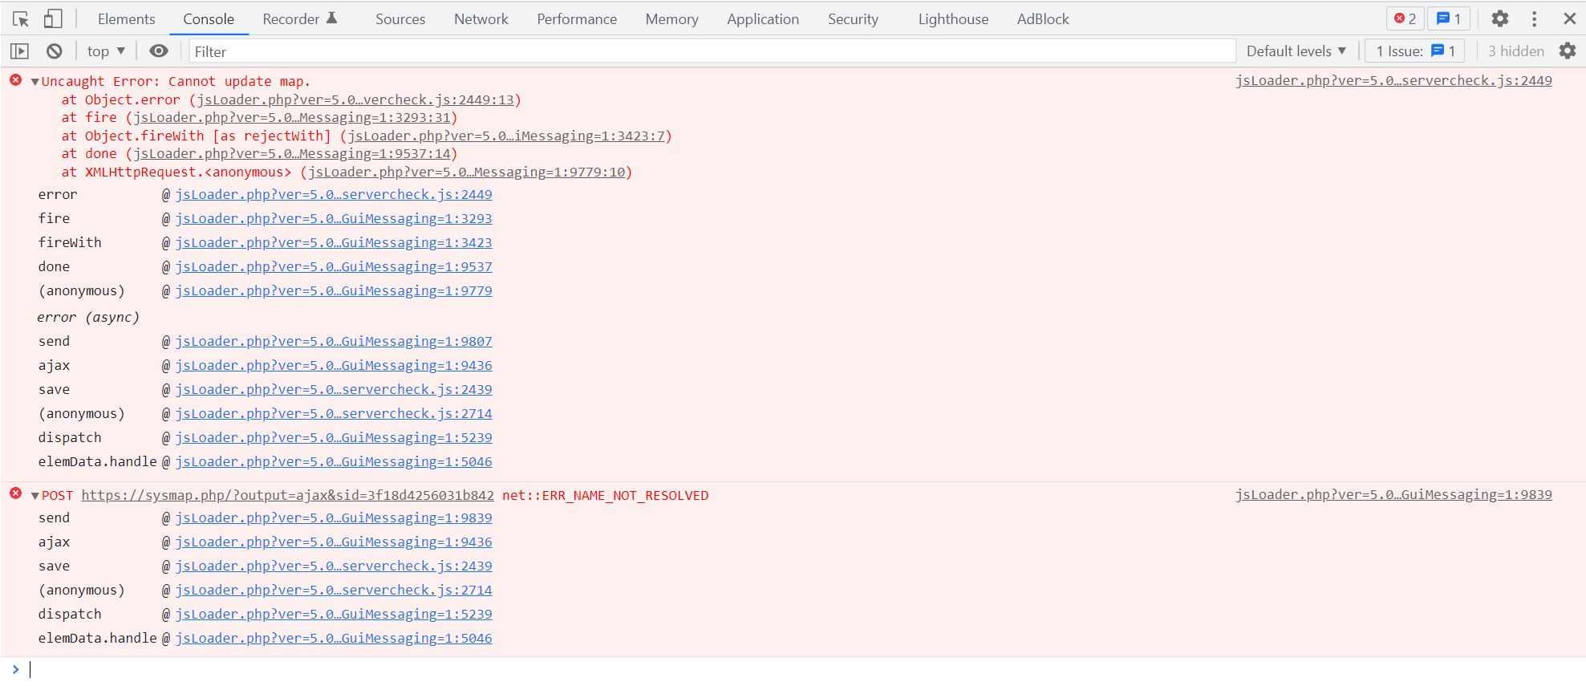
Task: Open servercheck.js:2449 source link right of Uncaught Error
Action: tap(1393, 80)
